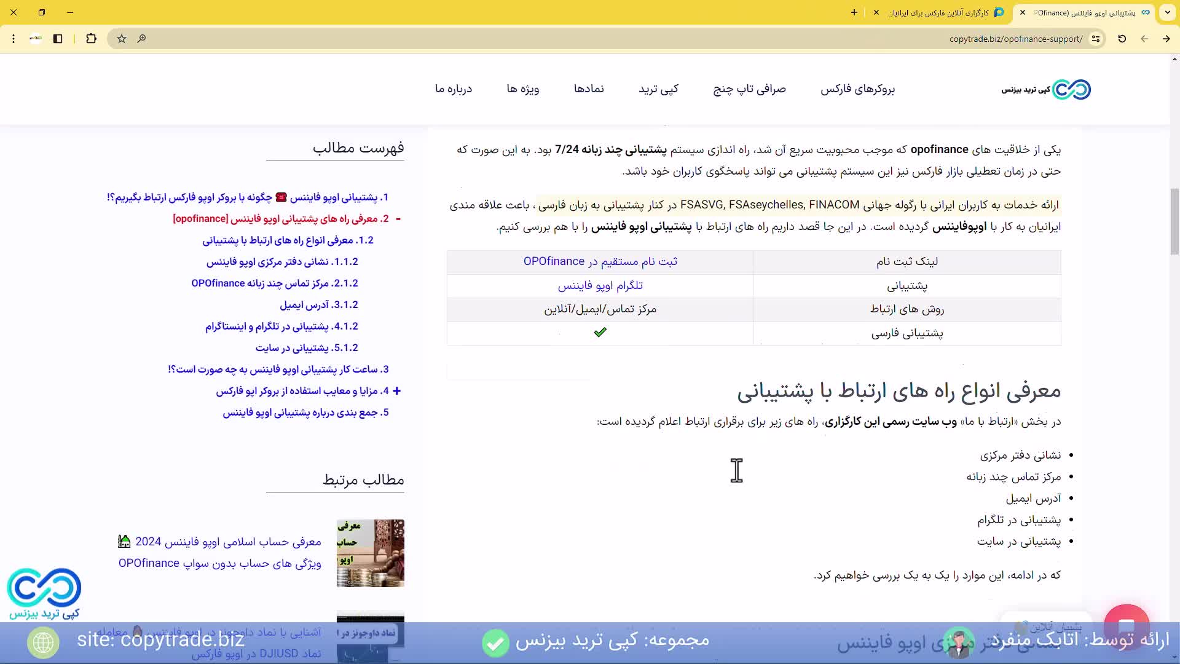1180x664 pixels.
Task: Click the page vertical scrollbar thumb
Action: (x=1174, y=221)
